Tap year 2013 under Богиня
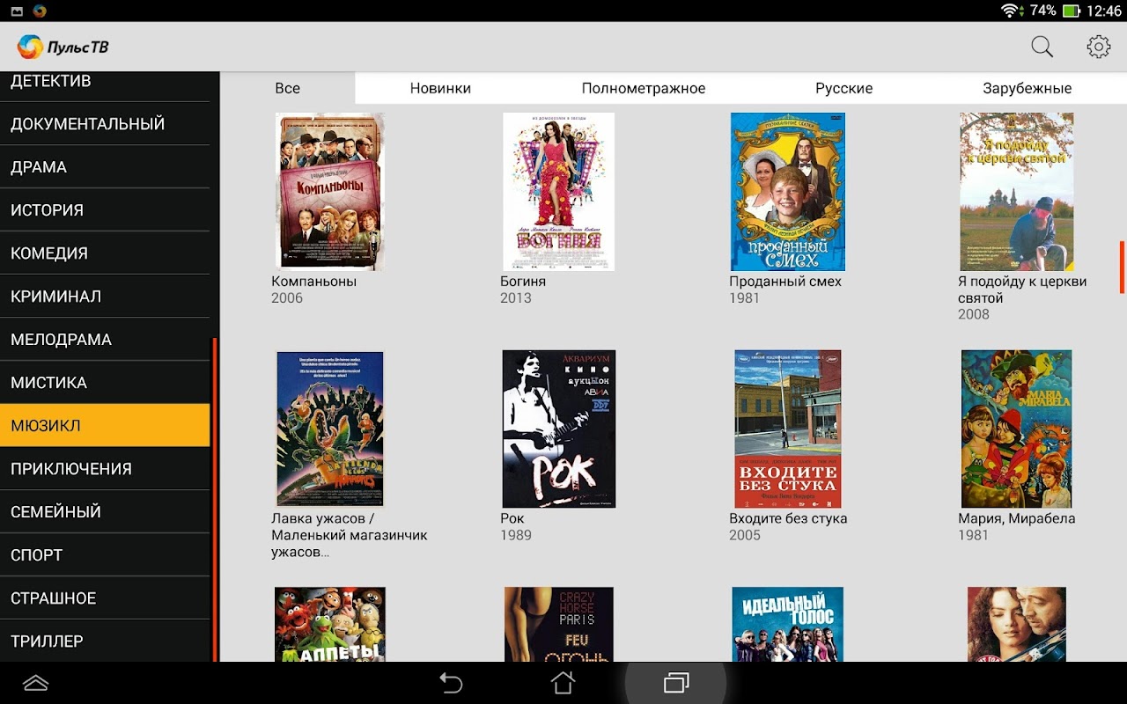Screen dimensions: 1127x704 (516, 298)
